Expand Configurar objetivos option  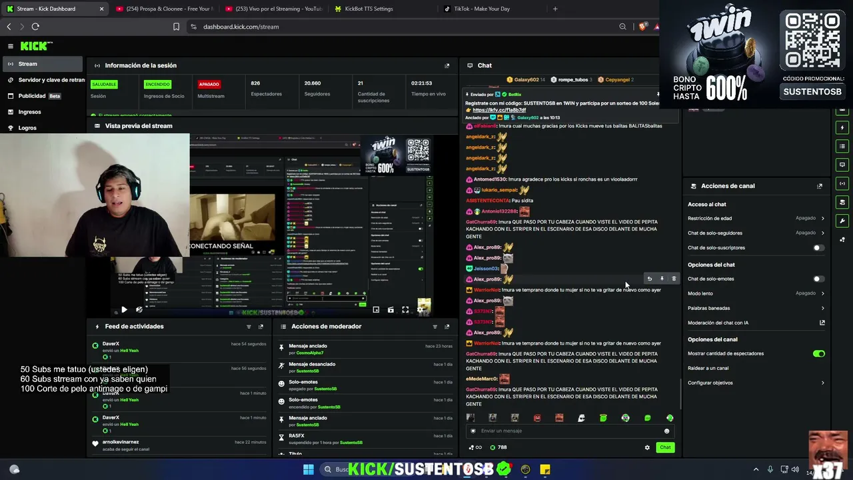[756, 383]
